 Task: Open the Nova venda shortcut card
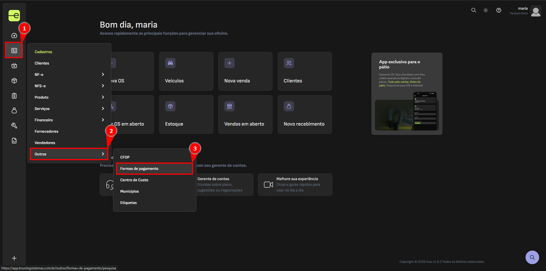tap(245, 71)
